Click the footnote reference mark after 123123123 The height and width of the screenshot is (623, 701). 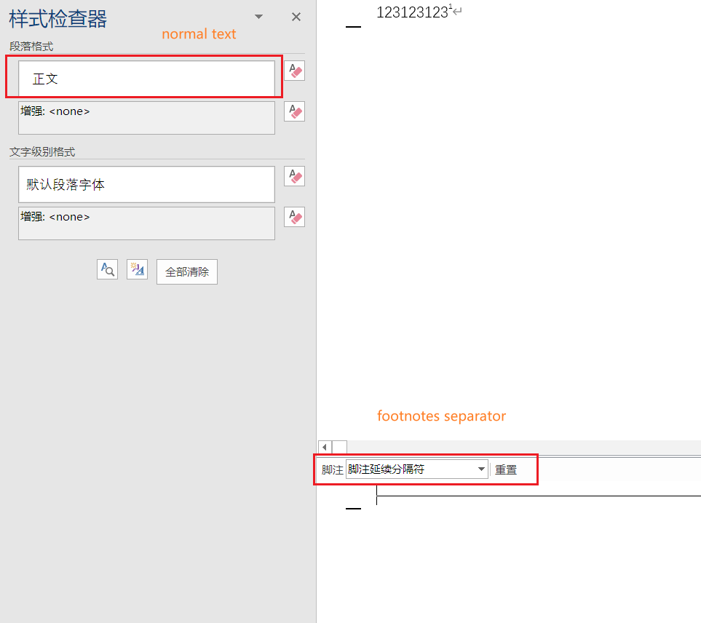click(451, 7)
